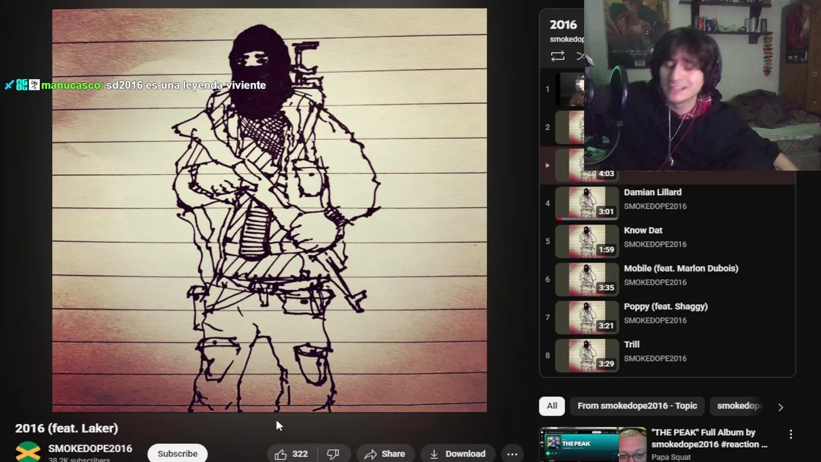
Task: Click the first playlist item thumbnail
Action: coord(570,89)
